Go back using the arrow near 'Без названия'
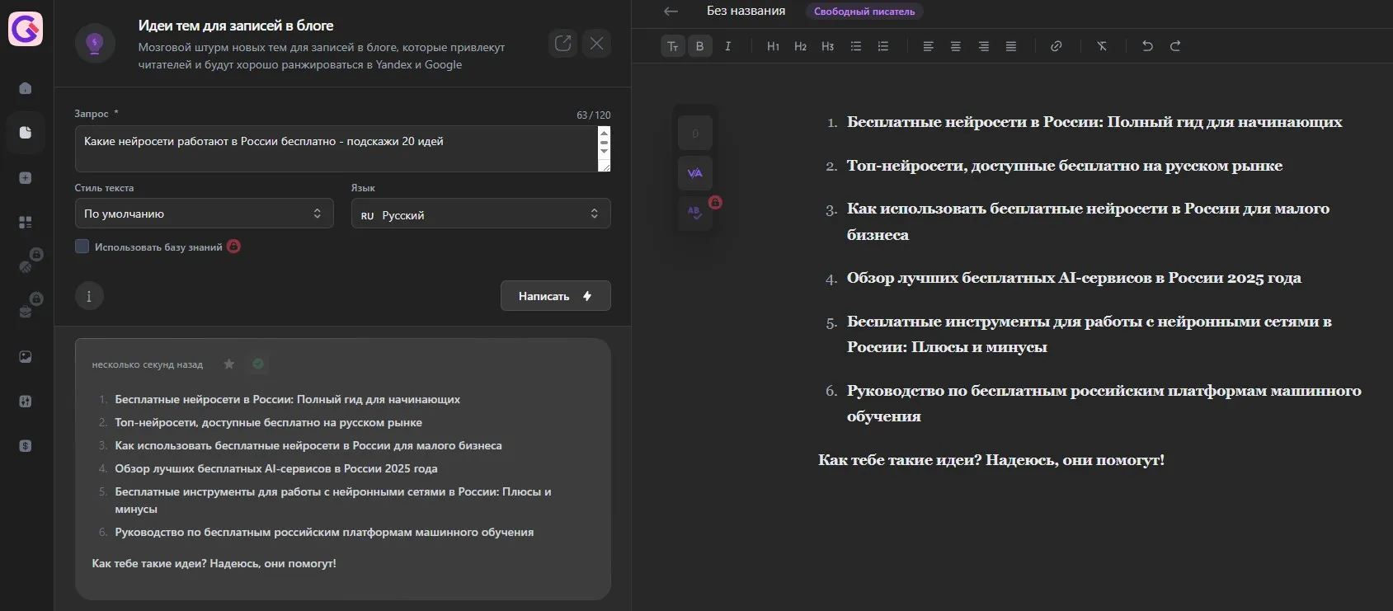The width and height of the screenshot is (1393, 611). [671, 12]
